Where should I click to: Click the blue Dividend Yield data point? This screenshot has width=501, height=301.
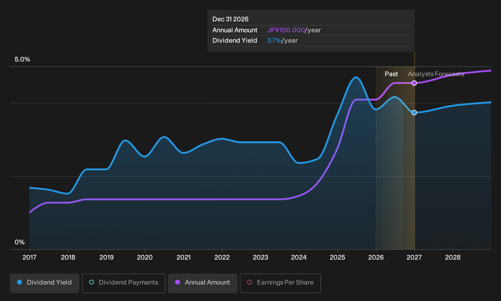414,113
